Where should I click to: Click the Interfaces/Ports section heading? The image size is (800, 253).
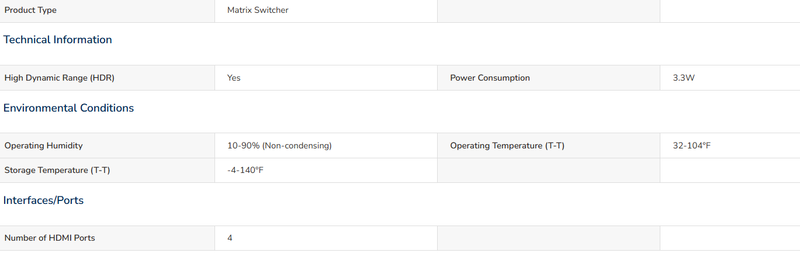pos(43,200)
